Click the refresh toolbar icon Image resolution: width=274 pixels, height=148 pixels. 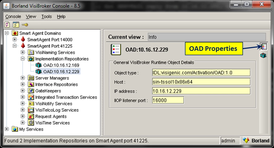point(7,25)
